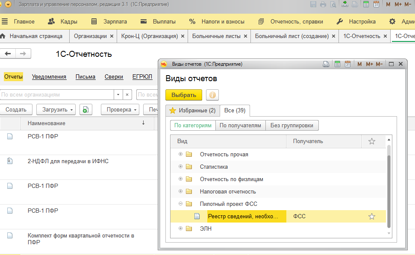The height and width of the screenshot is (255, 415).
Task: Open the hamburger main menu icon
Action: (5, 21)
